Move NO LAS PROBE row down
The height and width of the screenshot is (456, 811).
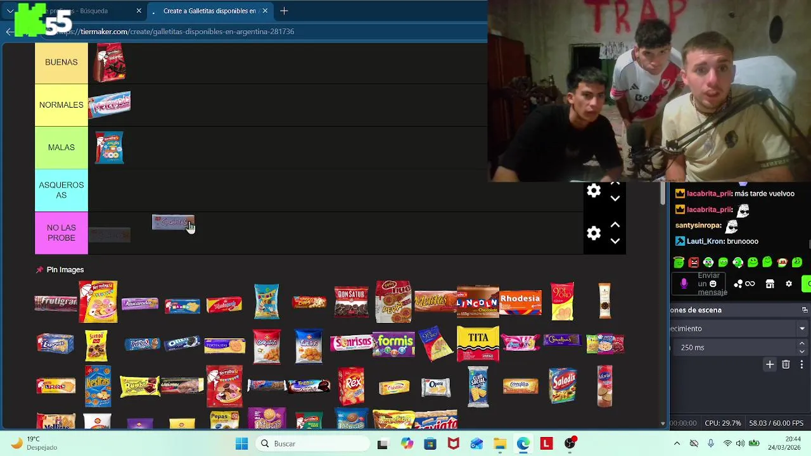[x=615, y=241]
